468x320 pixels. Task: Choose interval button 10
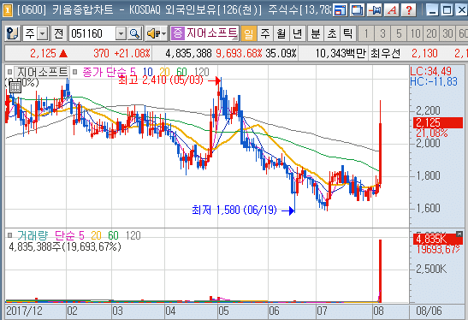pos(415,33)
